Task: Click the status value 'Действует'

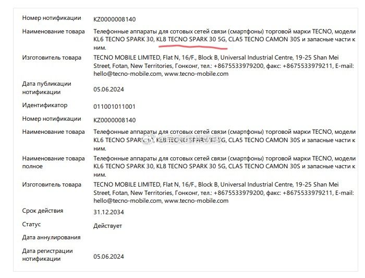Action: tap(107, 226)
